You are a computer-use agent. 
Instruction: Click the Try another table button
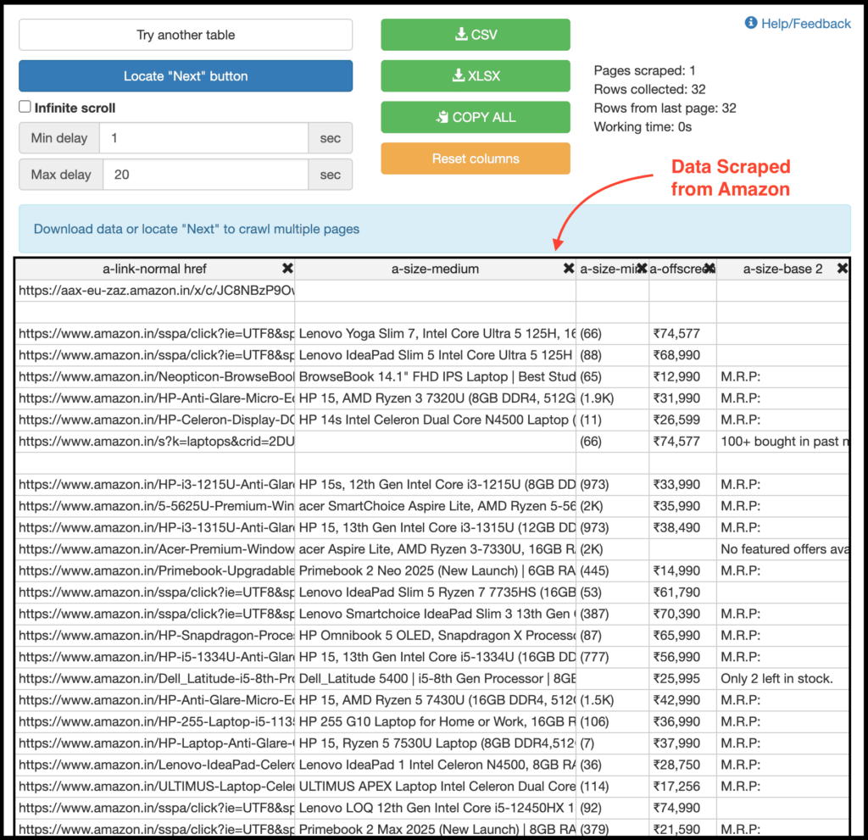click(186, 35)
